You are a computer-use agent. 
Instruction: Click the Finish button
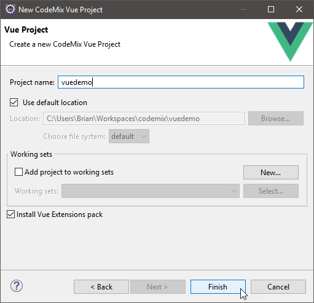(x=218, y=287)
